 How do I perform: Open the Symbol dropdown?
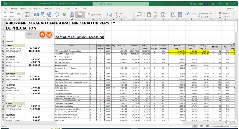point(224,17)
